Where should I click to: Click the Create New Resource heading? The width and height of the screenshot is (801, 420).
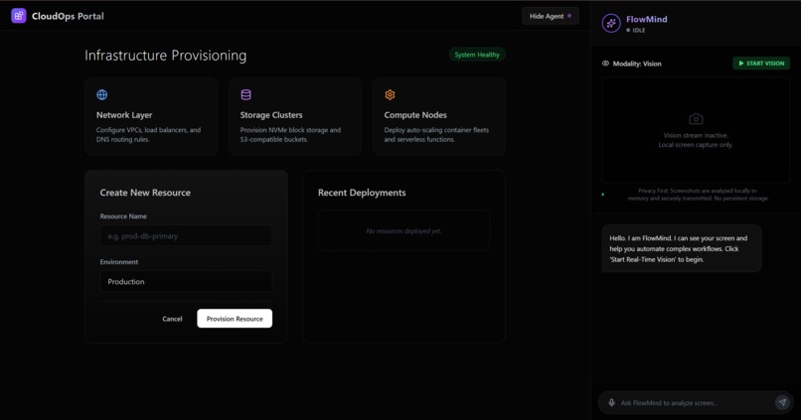pyautogui.click(x=145, y=193)
